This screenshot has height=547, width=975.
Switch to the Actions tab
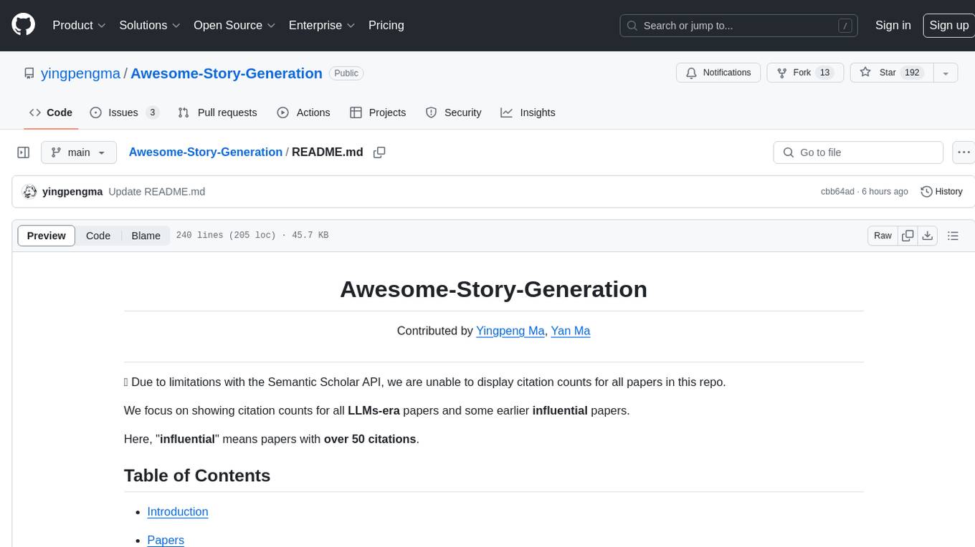[x=303, y=112]
